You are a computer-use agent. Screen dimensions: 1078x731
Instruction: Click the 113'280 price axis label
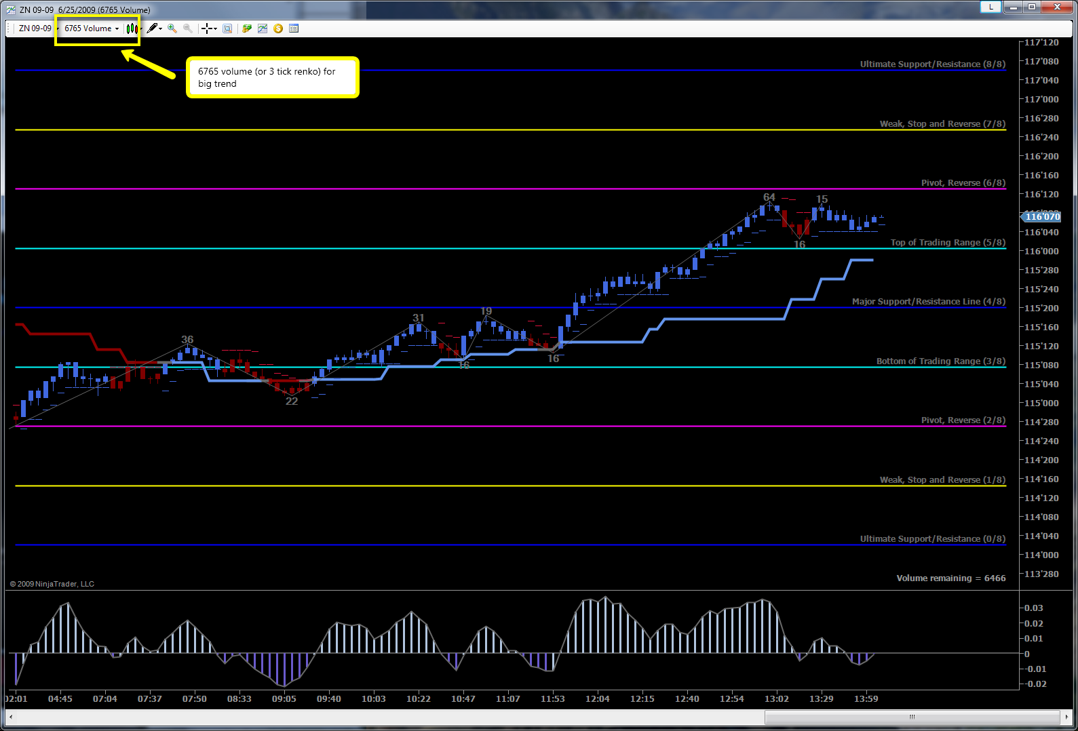(x=1041, y=574)
